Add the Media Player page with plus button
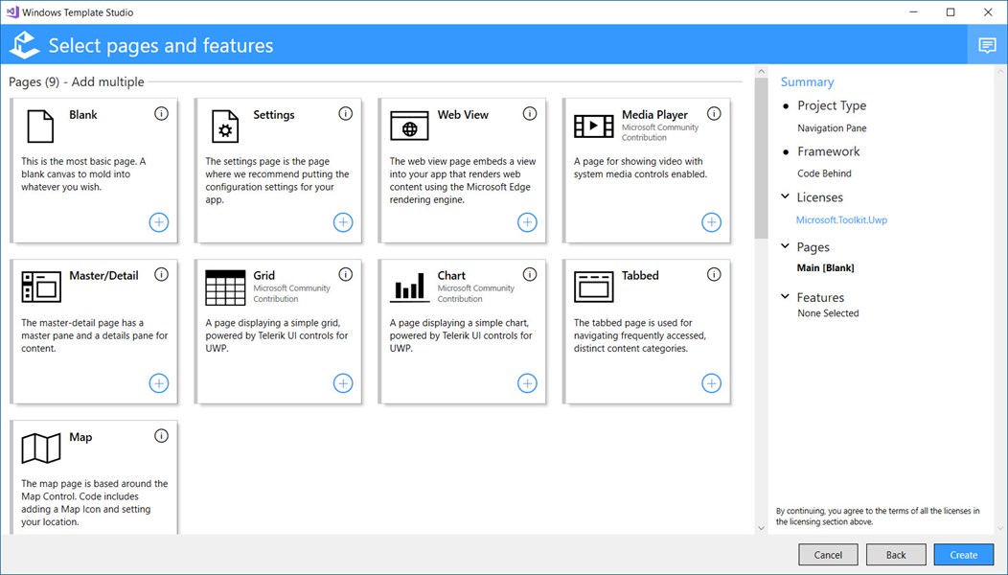Viewport: 1008px width, 575px height. tap(712, 222)
